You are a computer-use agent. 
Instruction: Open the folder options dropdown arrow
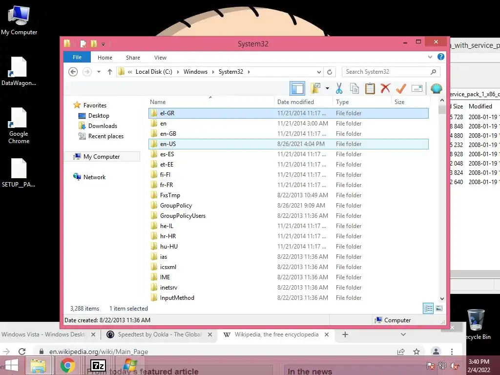[327, 88]
